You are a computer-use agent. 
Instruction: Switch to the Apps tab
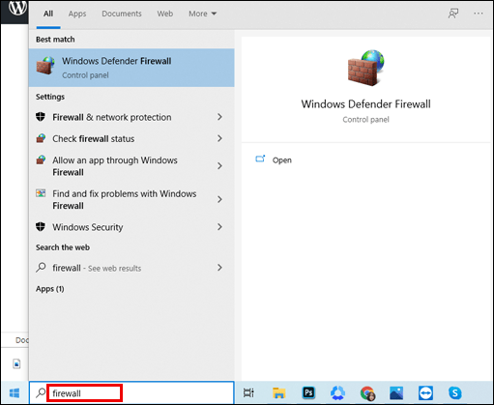pos(77,14)
